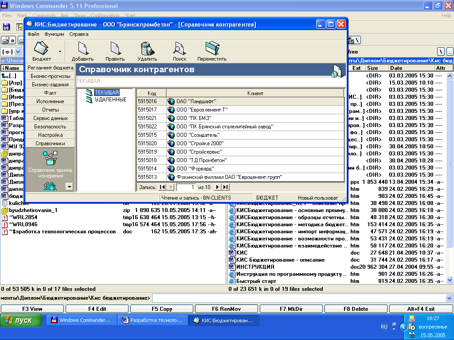Jump to first record arrow
Viewport: 454px width, 340px height.
click(x=162, y=187)
